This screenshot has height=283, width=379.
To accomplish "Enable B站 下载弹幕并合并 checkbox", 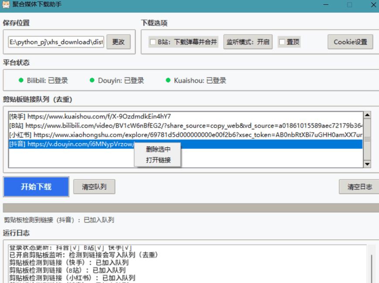I will tap(153, 42).
